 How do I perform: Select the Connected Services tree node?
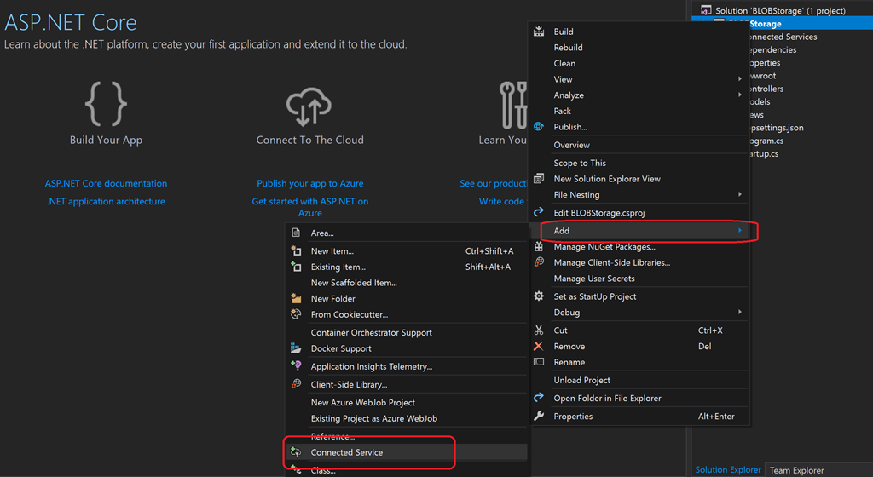(x=783, y=37)
